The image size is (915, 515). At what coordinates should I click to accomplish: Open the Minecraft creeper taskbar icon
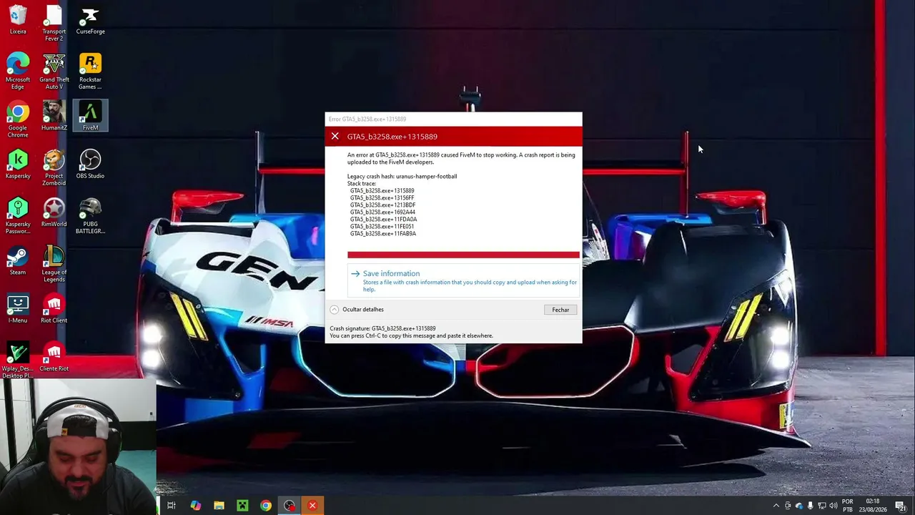(242, 506)
